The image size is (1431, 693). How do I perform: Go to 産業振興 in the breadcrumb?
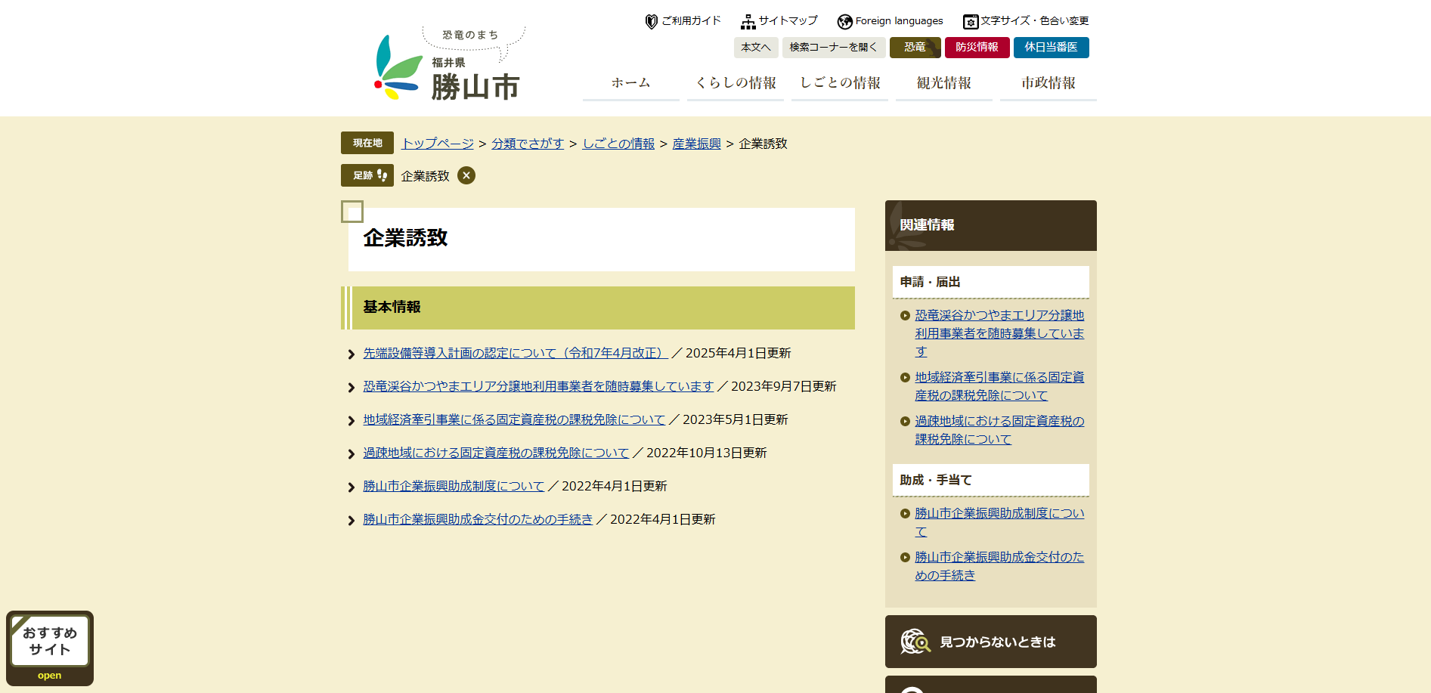(697, 144)
